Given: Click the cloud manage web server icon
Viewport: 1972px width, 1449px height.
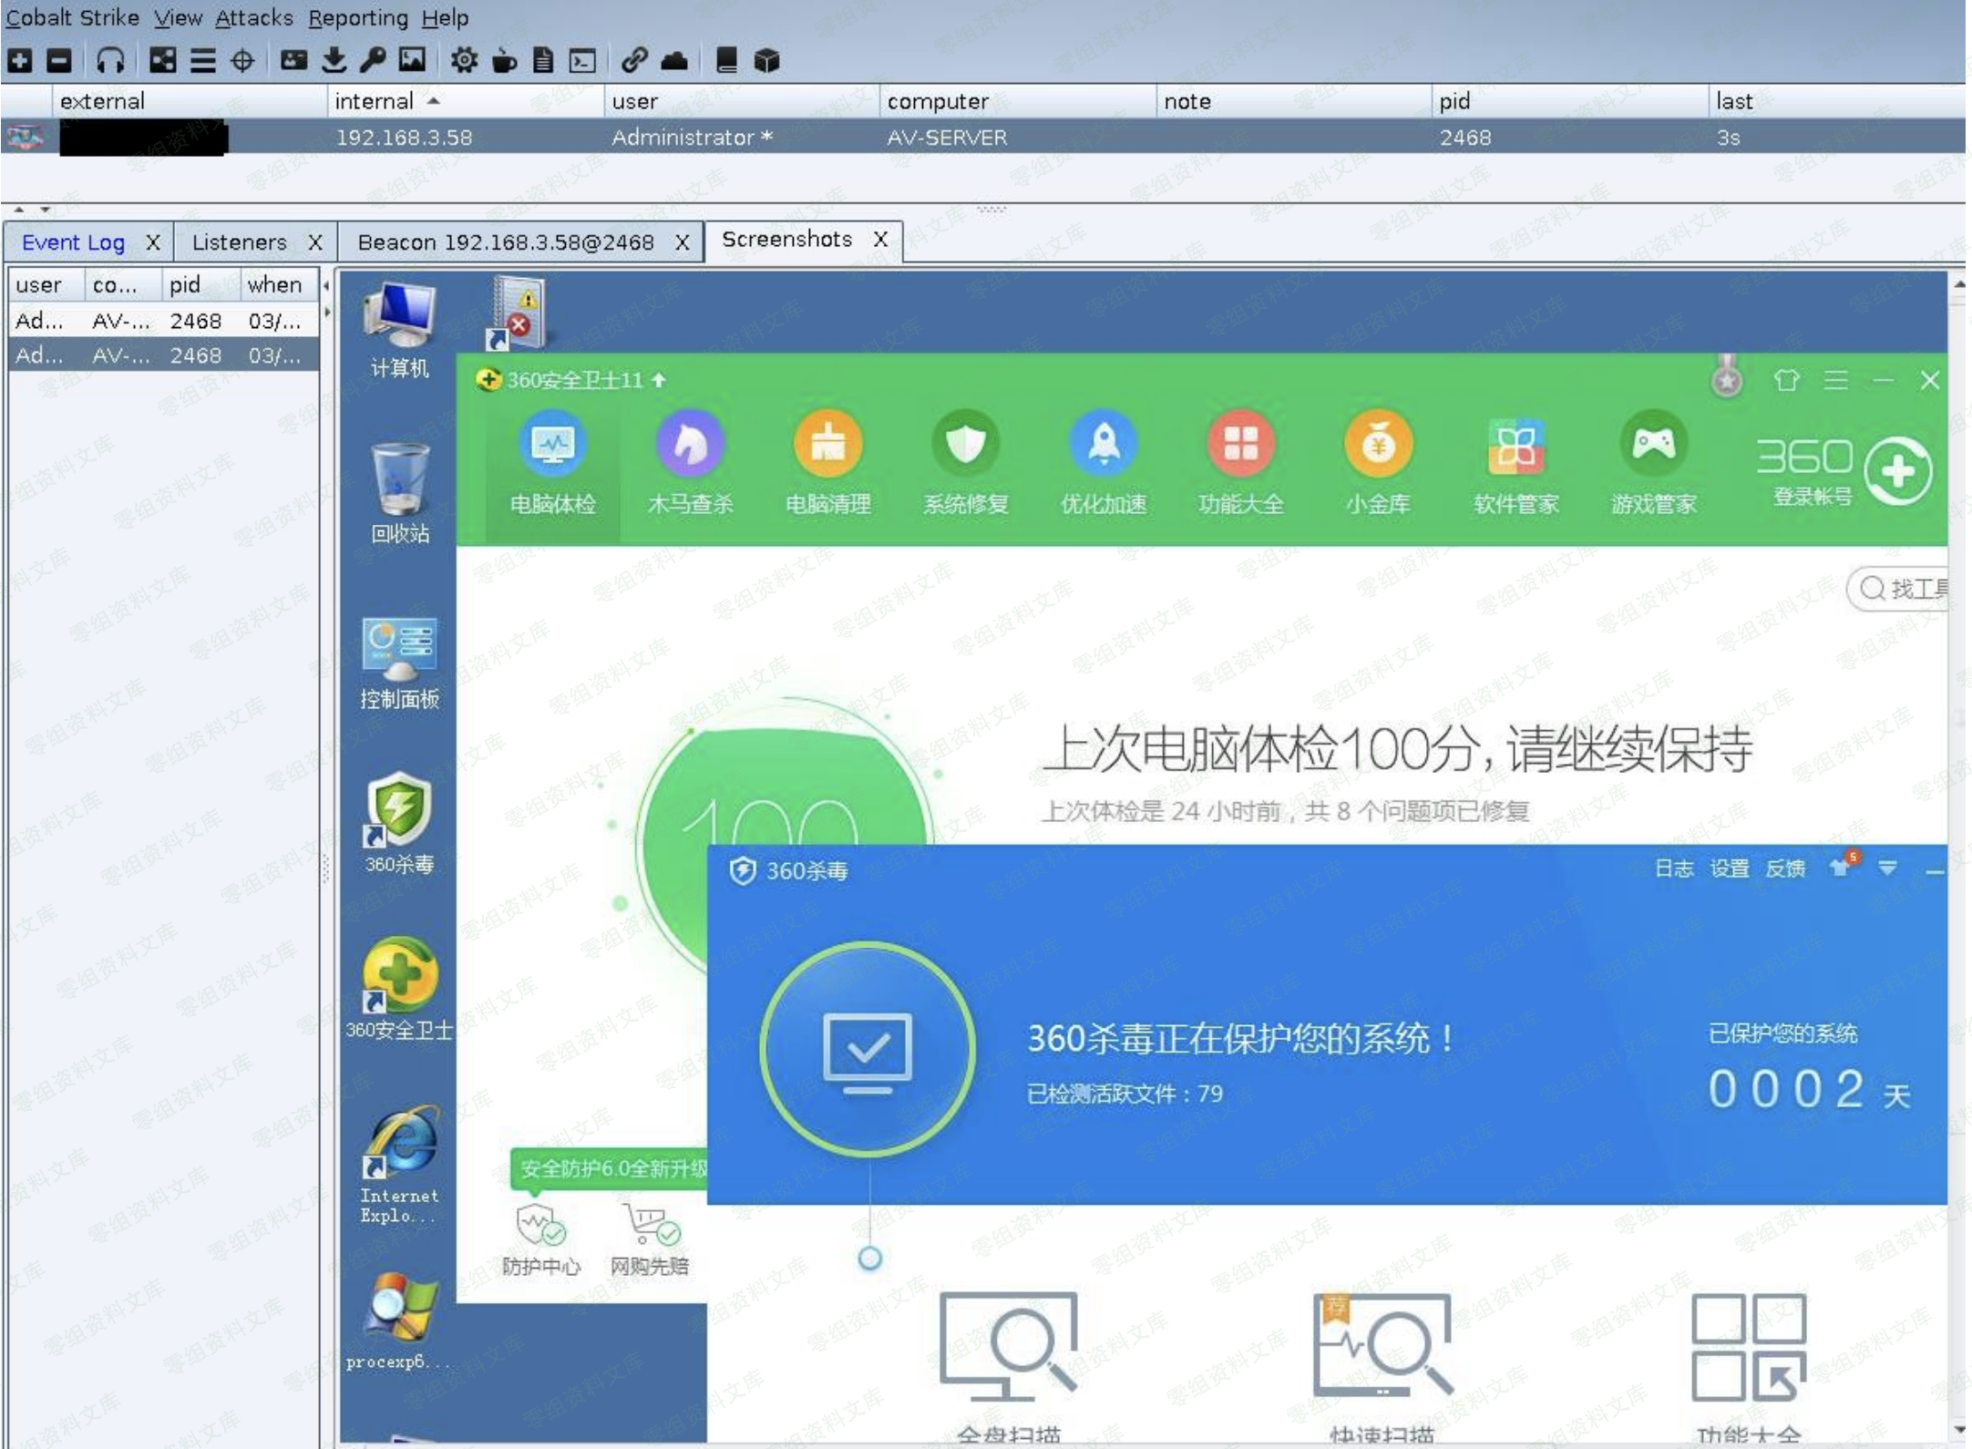Looking at the screenshot, I should click(x=674, y=61).
